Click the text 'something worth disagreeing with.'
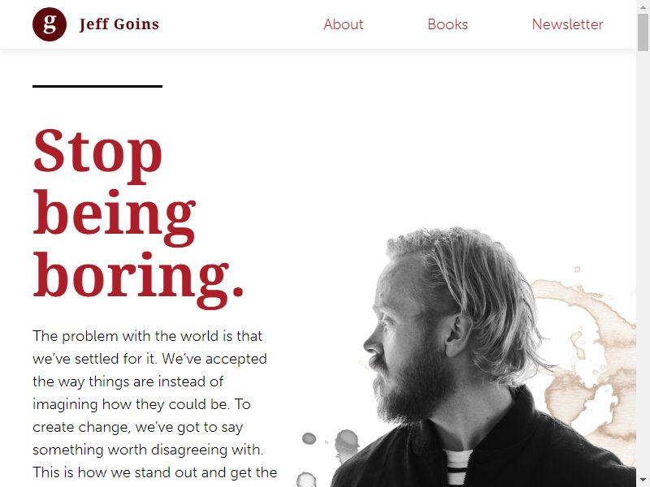This screenshot has height=487, width=650. tap(148, 450)
